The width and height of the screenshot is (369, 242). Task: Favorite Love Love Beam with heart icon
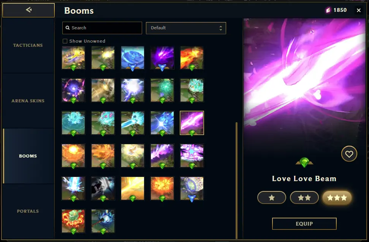click(x=349, y=154)
